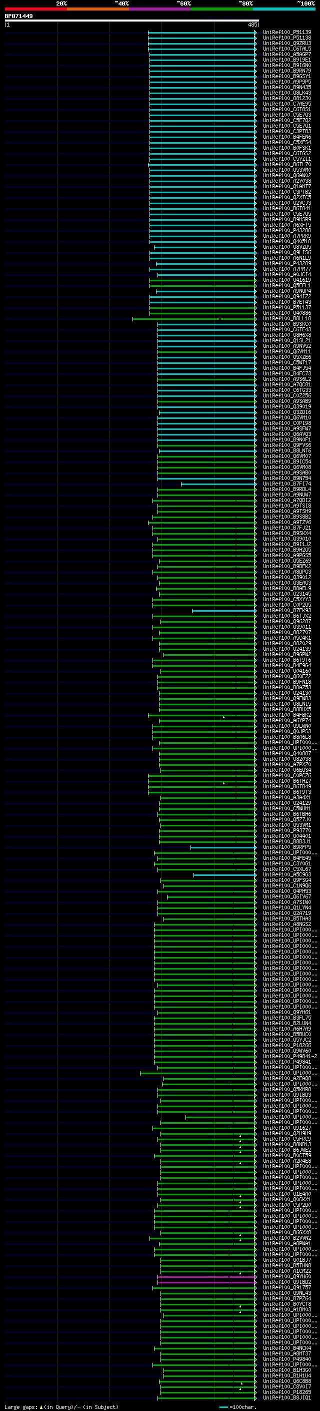Select hit label UniRef100_Q53VM0
320x1411 pixels.
[287, 170]
